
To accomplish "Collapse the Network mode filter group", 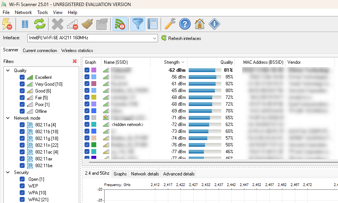I will pos(8,118).
